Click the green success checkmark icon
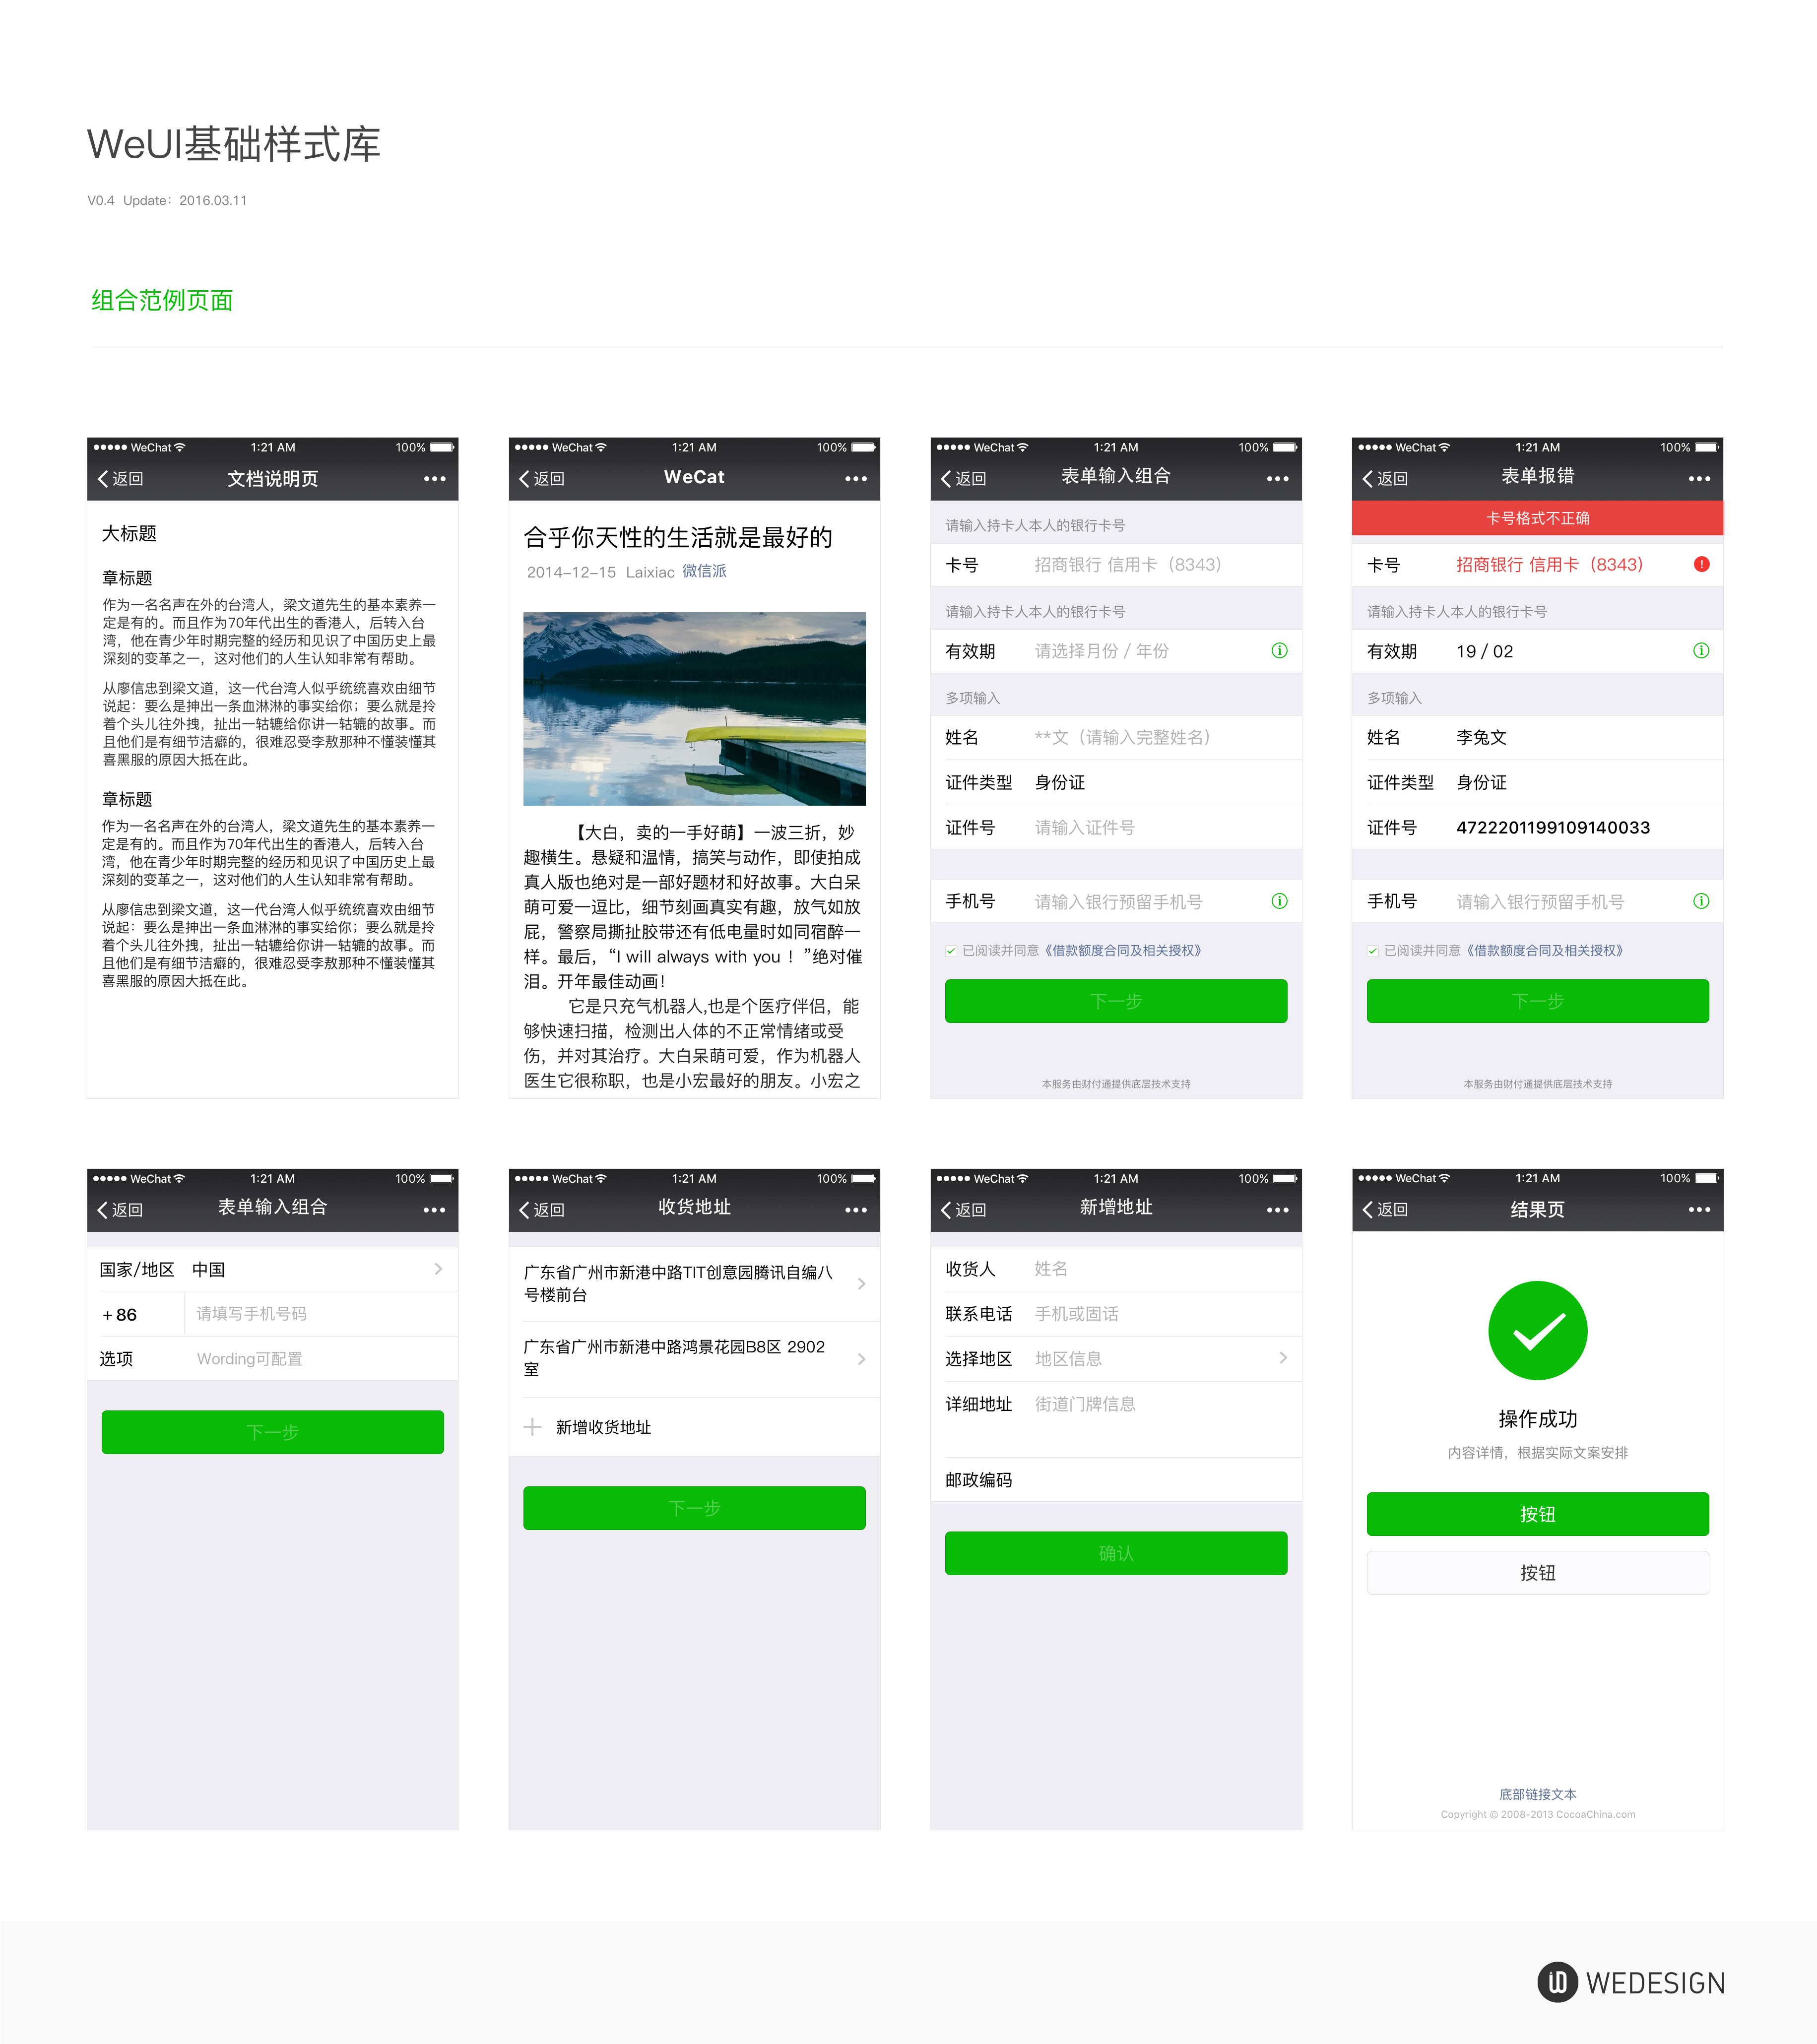The image size is (1817, 2044). tap(1538, 1330)
